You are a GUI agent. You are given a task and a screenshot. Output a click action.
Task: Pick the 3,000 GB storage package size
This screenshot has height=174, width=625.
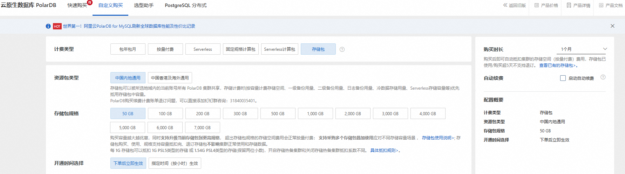point(390,113)
